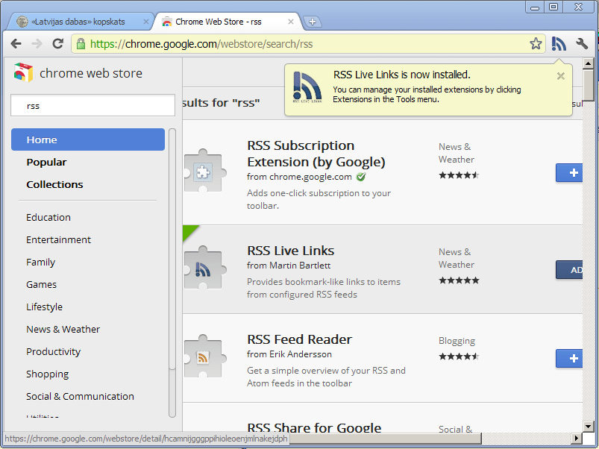The width and height of the screenshot is (599, 449).
Task: Add RSS Subscription Extension with plus button
Action: point(569,173)
